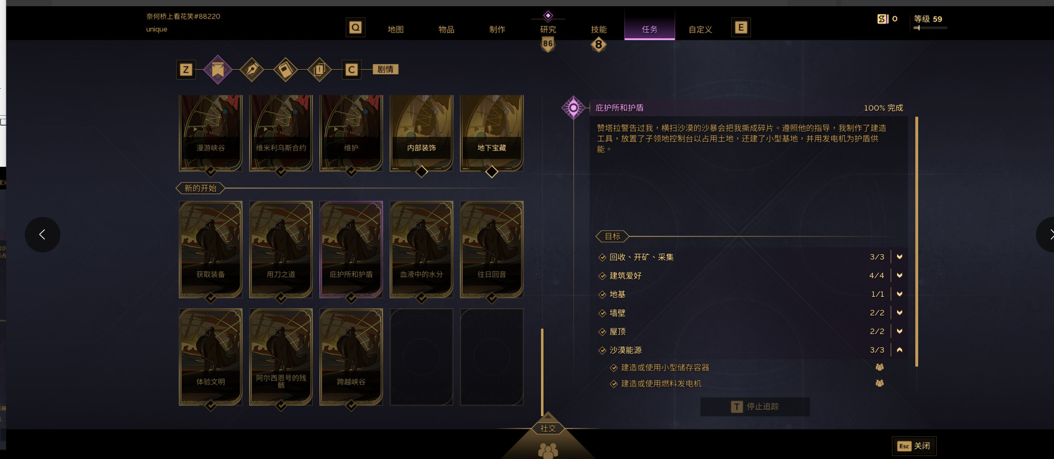Click the Z previous-category key icon
Viewport: 1054px width, 459px height.
click(x=186, y=70)
